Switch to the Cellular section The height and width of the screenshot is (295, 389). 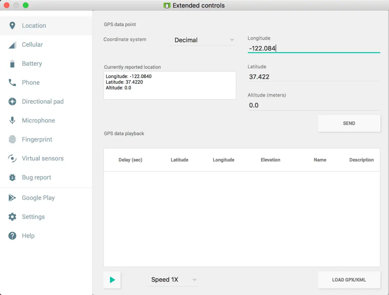33,44
